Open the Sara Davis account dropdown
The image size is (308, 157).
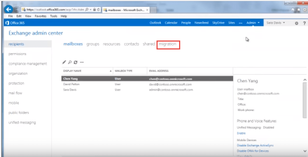[x=276, y=23]
